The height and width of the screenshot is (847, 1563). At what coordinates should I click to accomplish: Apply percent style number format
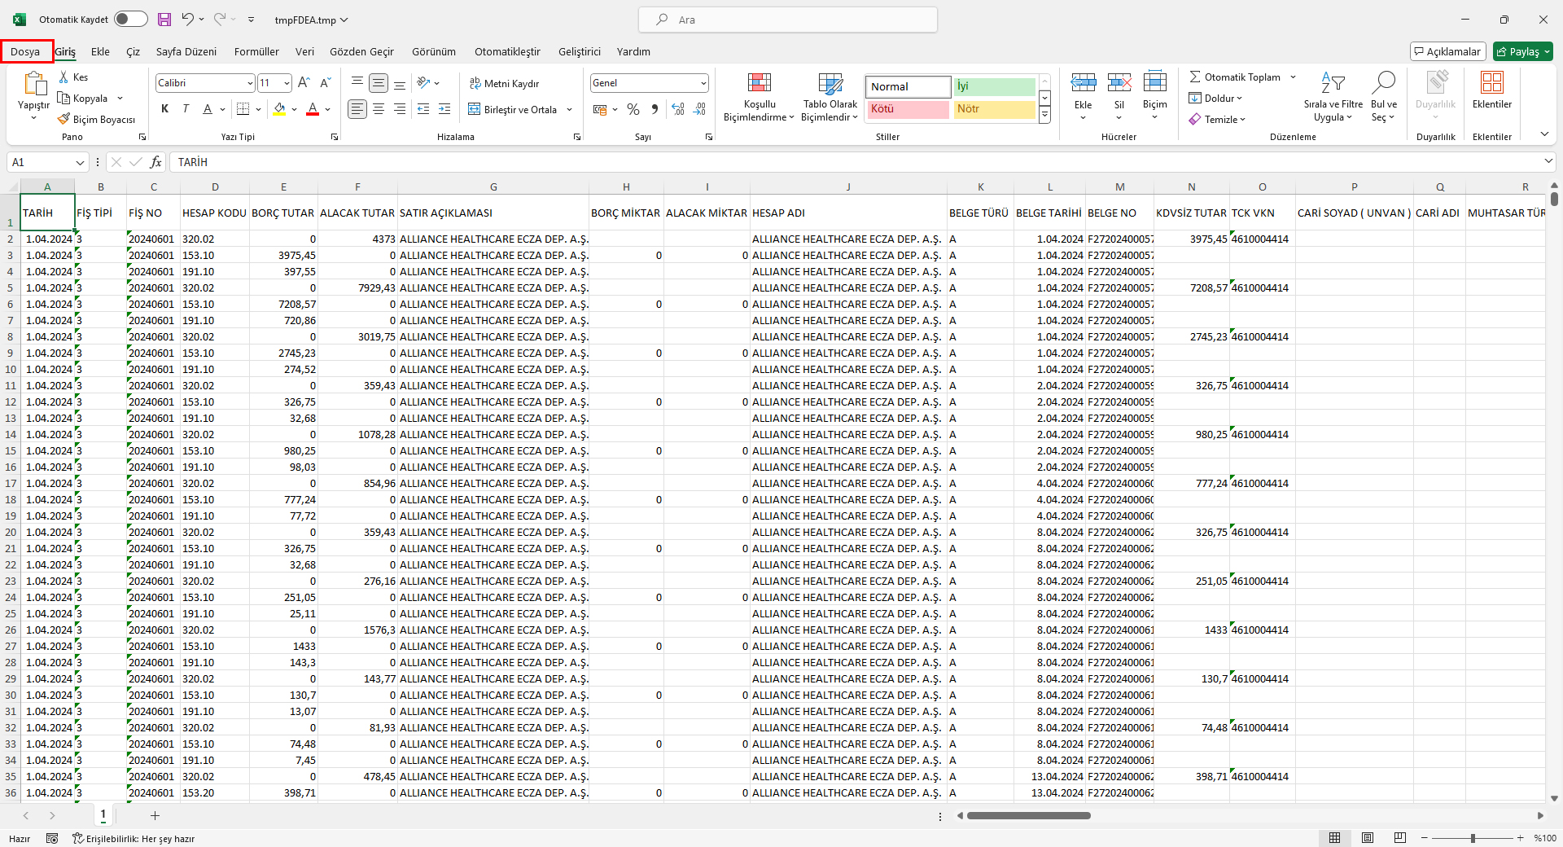[x=633, y=109]
